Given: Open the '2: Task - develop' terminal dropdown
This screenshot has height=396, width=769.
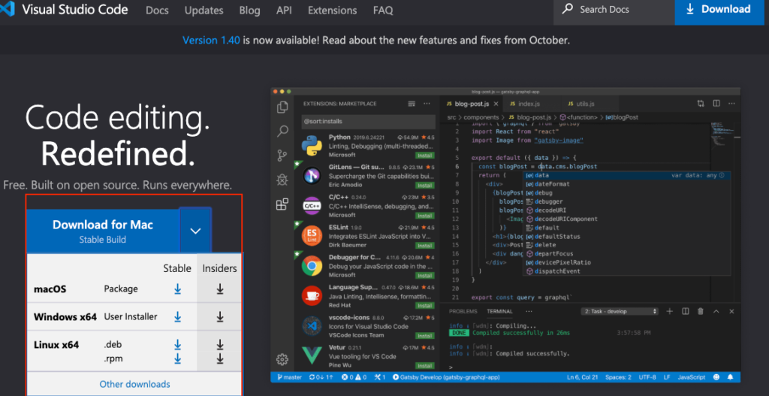Looking at the screenshot, I should [620, 311].
